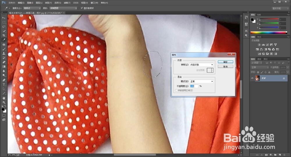Viewport: 291px width, 157px height.
Task: Select the Eraser tool
Action: [4, 62]
